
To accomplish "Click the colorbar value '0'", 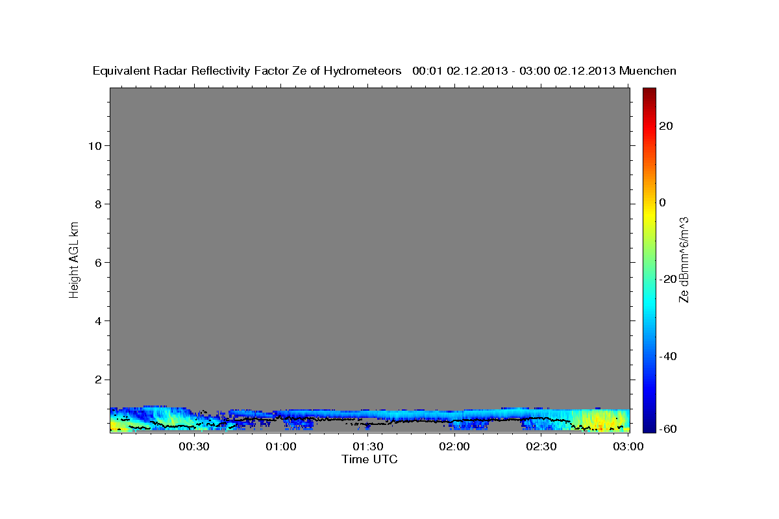I will 663,202.
